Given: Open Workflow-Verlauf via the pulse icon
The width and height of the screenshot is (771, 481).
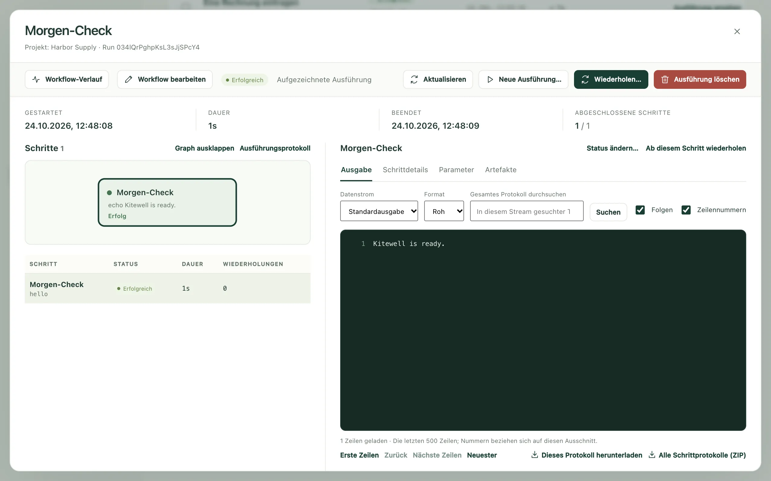Looking at the screenshot, I should click(x=36, y=79).
